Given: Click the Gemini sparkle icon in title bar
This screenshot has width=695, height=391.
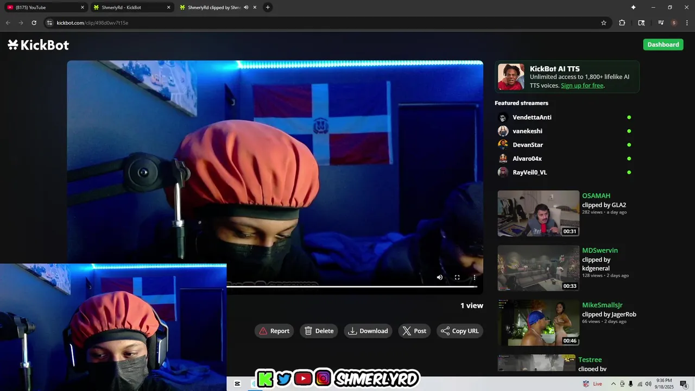Looking at the screenshot, I should point(633,8).
